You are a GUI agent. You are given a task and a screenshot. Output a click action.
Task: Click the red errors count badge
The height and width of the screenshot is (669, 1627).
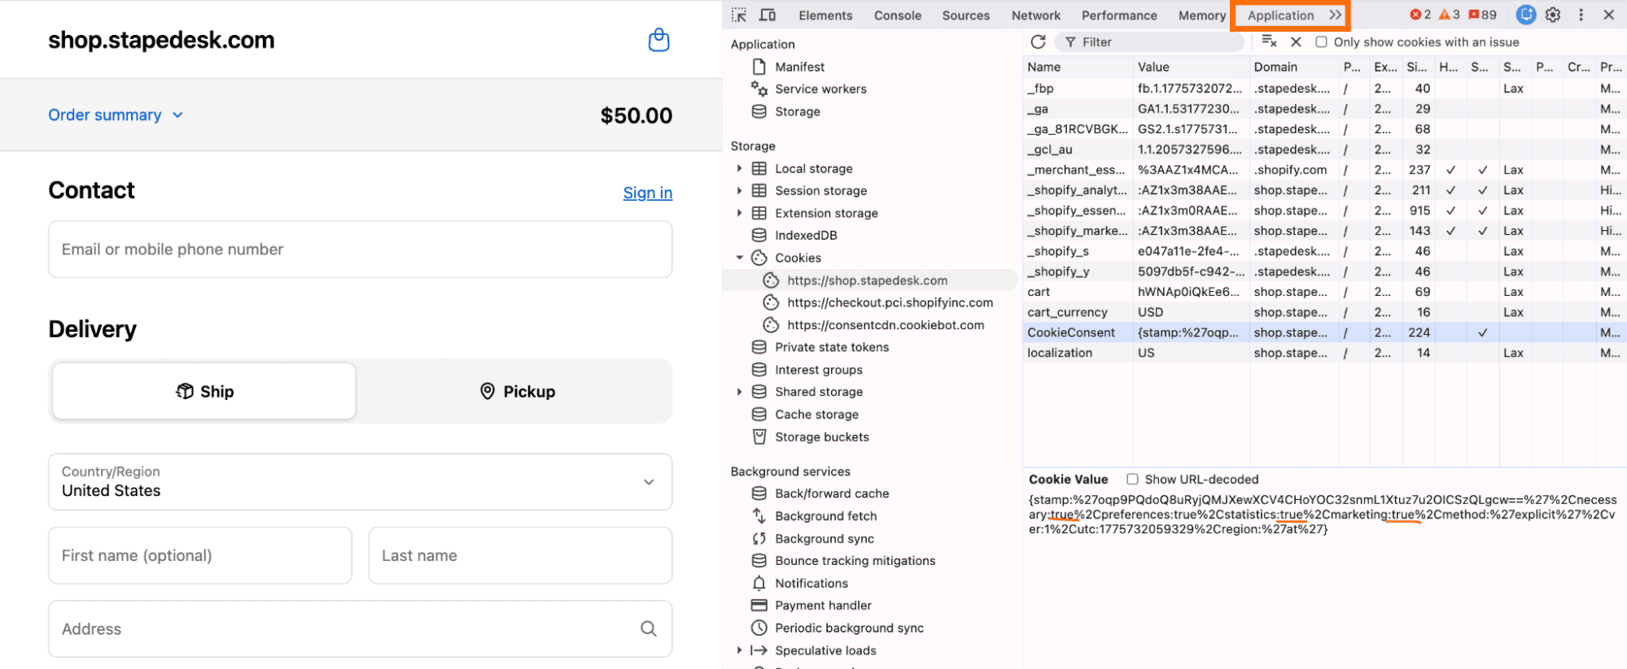[1420, 15]
